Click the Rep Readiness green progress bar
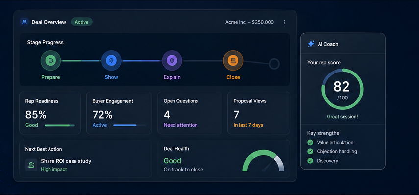This screenshot has height=195, width=419. (x=60, y=125)
